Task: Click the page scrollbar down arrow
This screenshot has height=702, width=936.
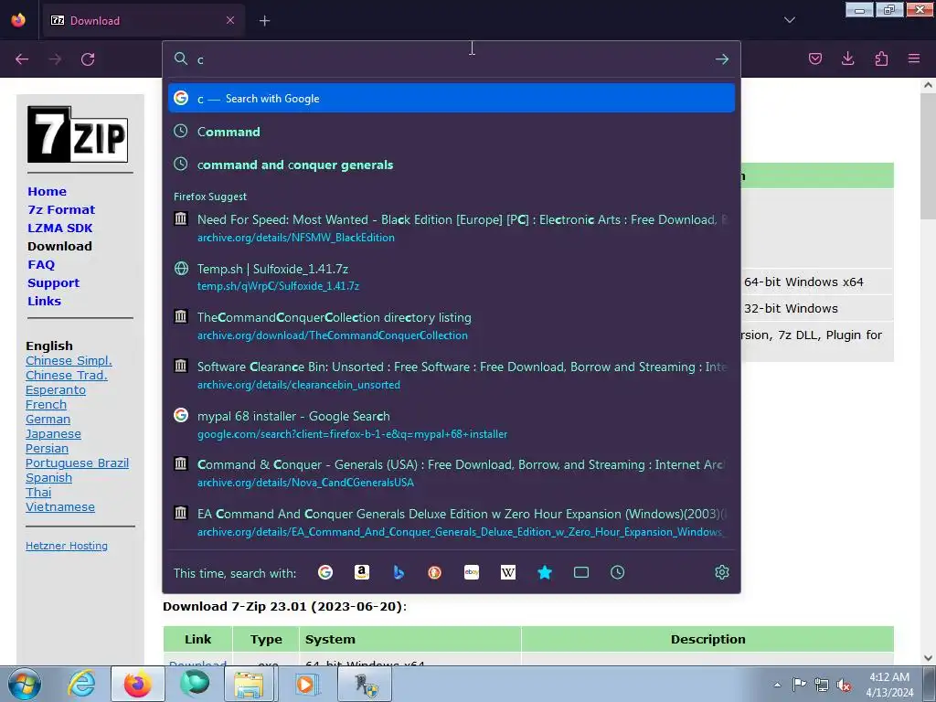Action: tap(928, 658)
